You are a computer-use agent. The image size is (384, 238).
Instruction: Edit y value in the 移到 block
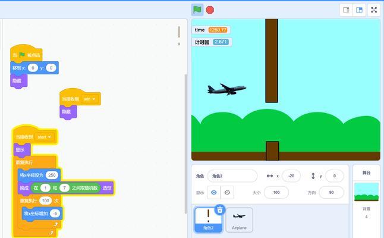coord(51,68)
